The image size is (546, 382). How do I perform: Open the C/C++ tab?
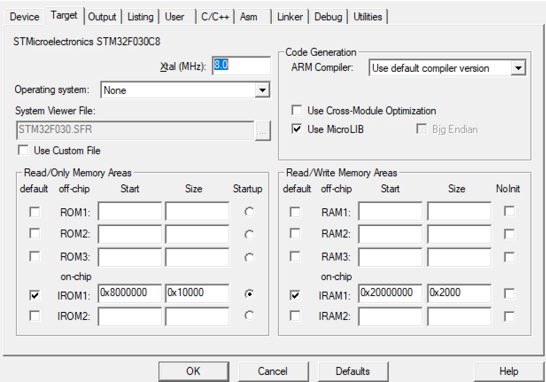[x=215, y=17]
